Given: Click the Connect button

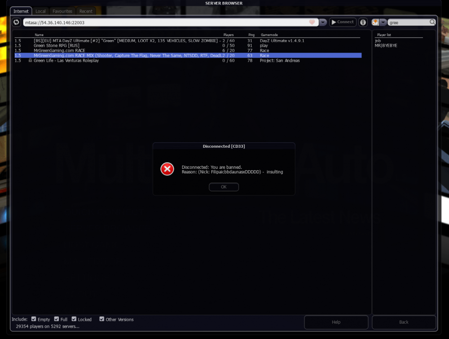Looking at the screenshot, I should click(x=343, y=22).
